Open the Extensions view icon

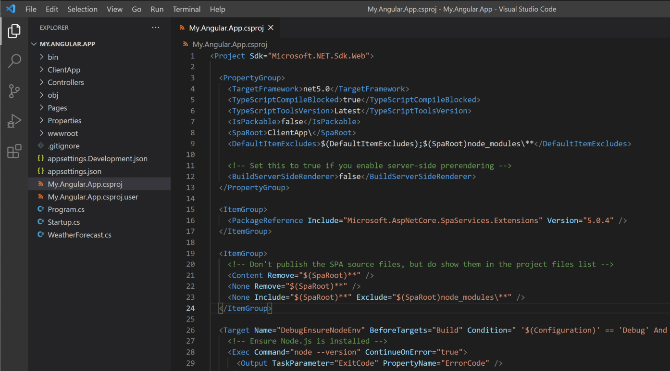tap(14, 151)
